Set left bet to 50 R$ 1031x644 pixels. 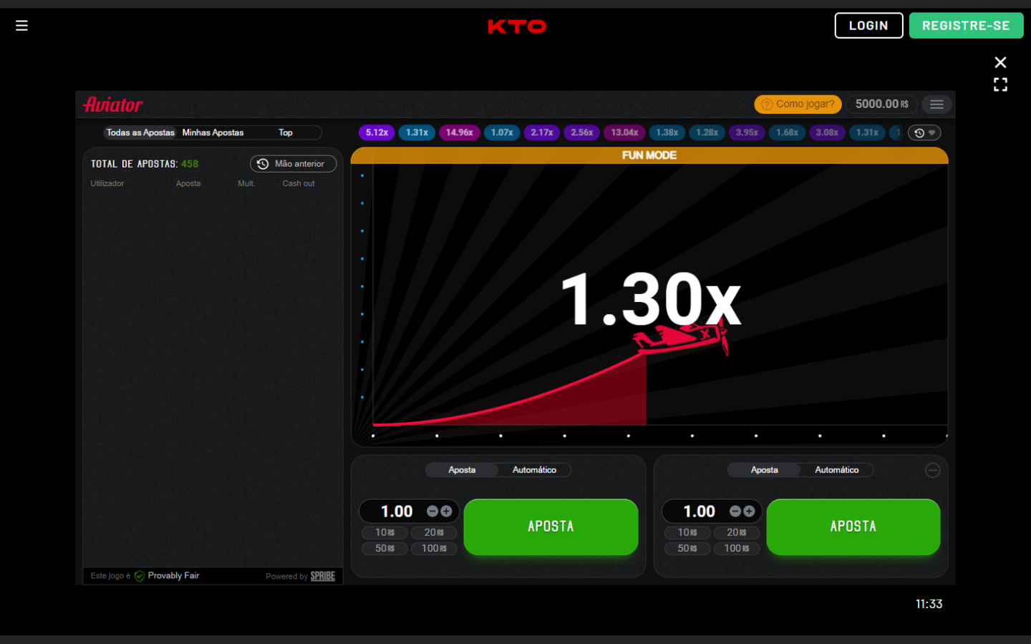pyautogui.click(x=384, y=548)
